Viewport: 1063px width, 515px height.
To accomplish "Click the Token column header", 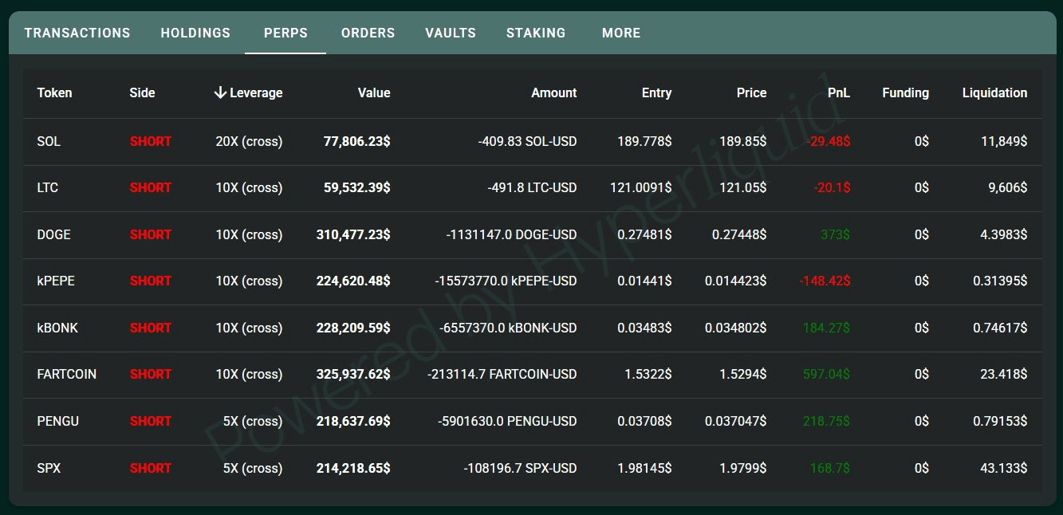I will (x=54, y=92).
